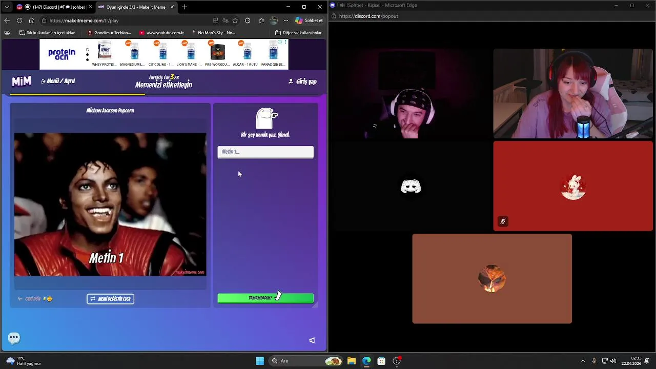The height and width of the screenshot is (369, 656).
Task: Toggle the game sound speaker icon
Action: click(x=312, y=340)
